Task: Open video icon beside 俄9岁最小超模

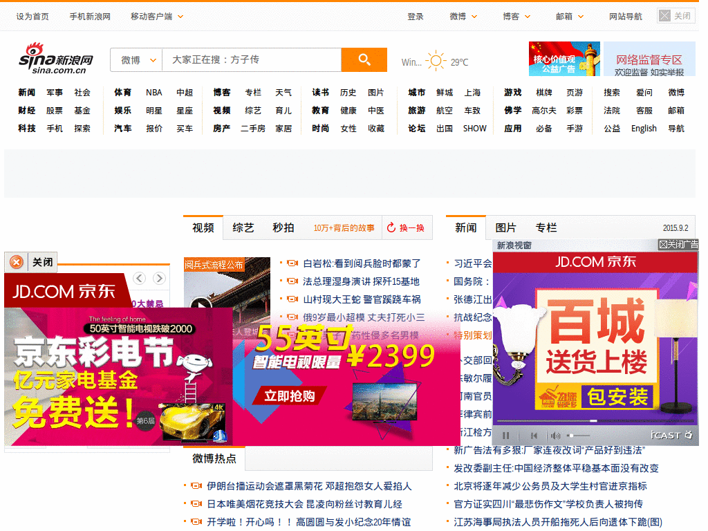Action: click(292, 317)
